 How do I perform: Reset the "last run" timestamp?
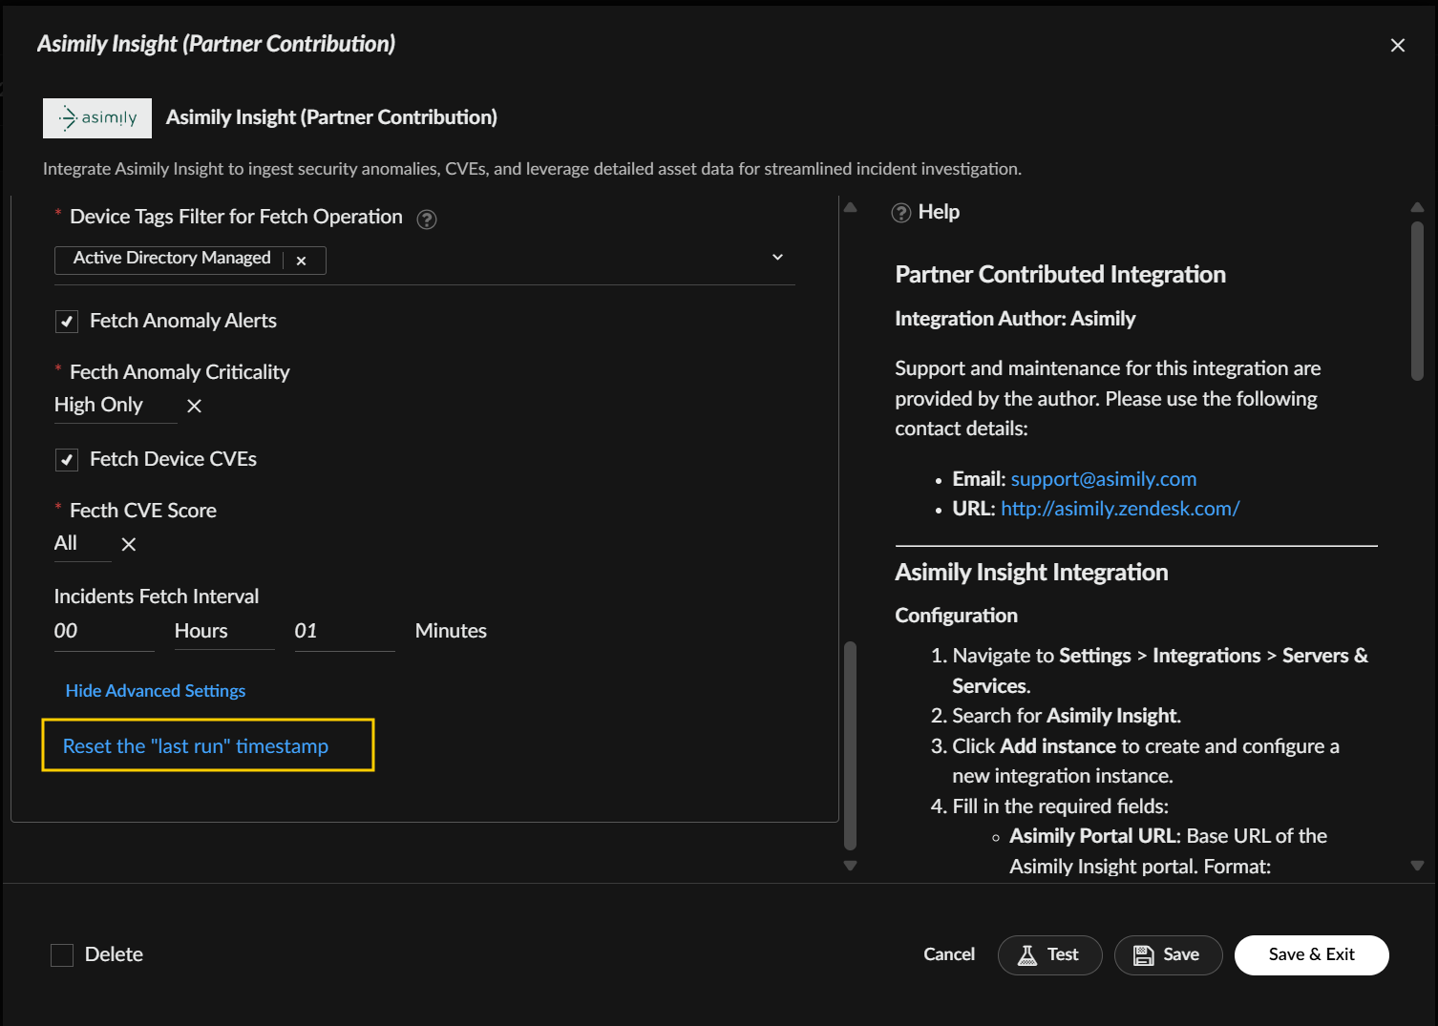pyautogui.click(x=196, y=746)
